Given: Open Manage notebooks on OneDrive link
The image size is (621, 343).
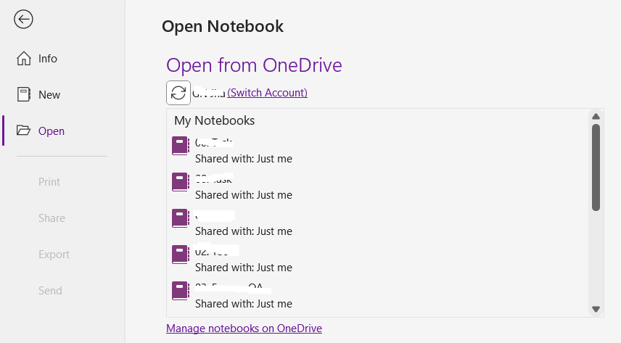Looking at the screenshot, I should pyautogui.click(x=244, y=328).
